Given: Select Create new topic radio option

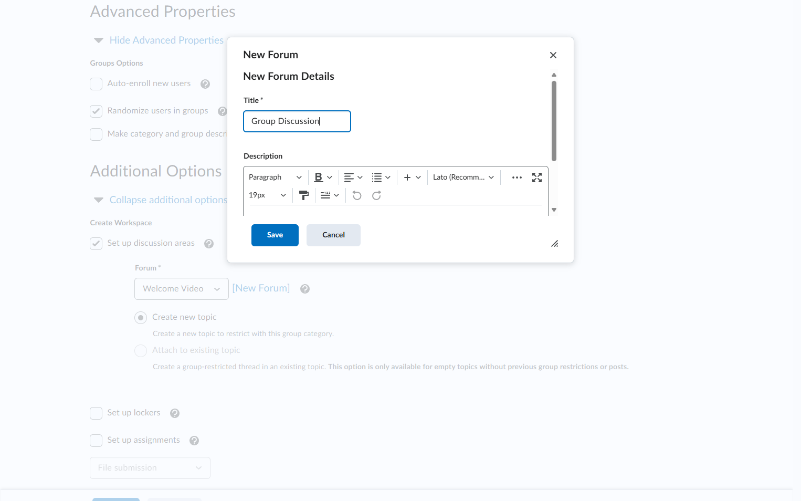Looking at the screenshot, I should [141, 318].
